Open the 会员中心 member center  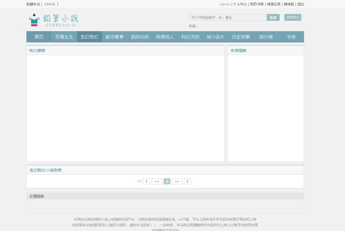293,17
